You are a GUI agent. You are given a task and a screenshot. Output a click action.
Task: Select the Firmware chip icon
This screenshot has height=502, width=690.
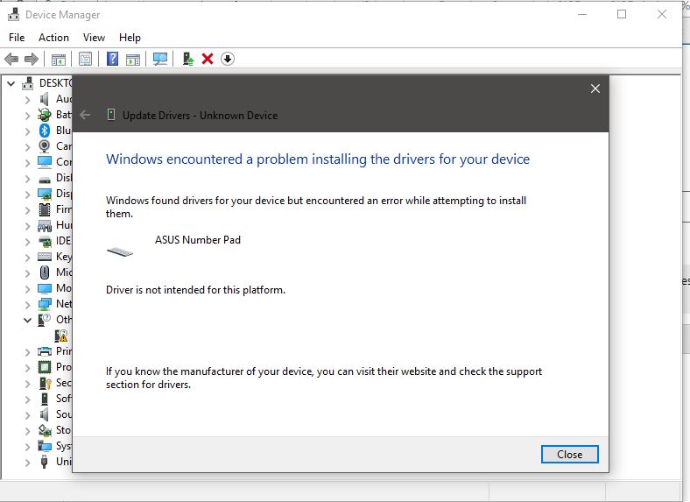point(45,209)
